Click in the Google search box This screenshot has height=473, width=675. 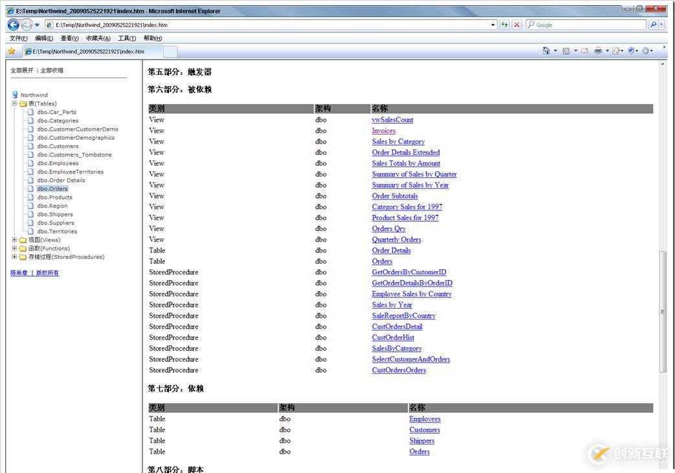pos(586,25)
